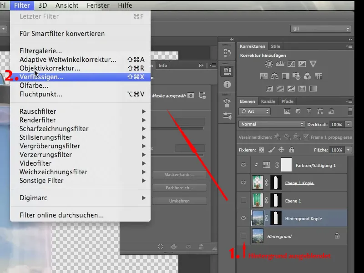
Task: Load selection from mask (dotted circle icon)
Action: coord(161,247)
